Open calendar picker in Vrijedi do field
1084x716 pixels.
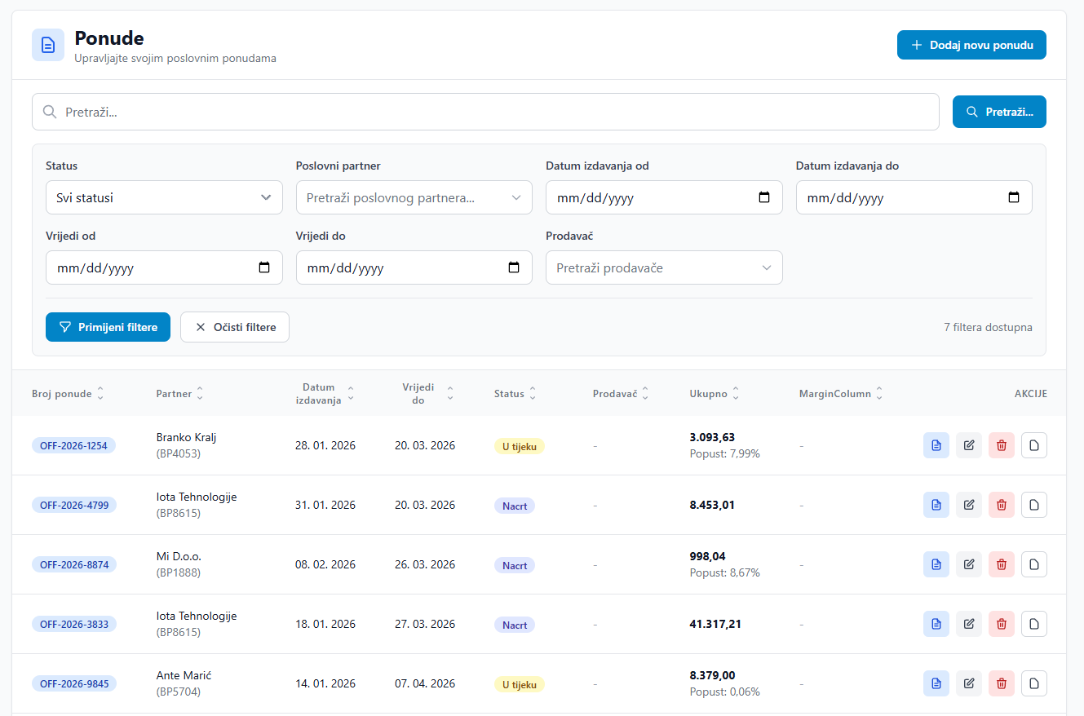tap(514, 267)
